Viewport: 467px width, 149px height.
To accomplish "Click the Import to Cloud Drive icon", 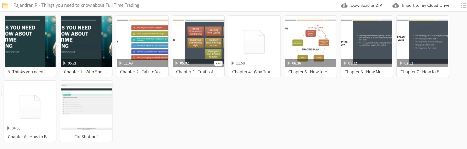I will [396, 5].
